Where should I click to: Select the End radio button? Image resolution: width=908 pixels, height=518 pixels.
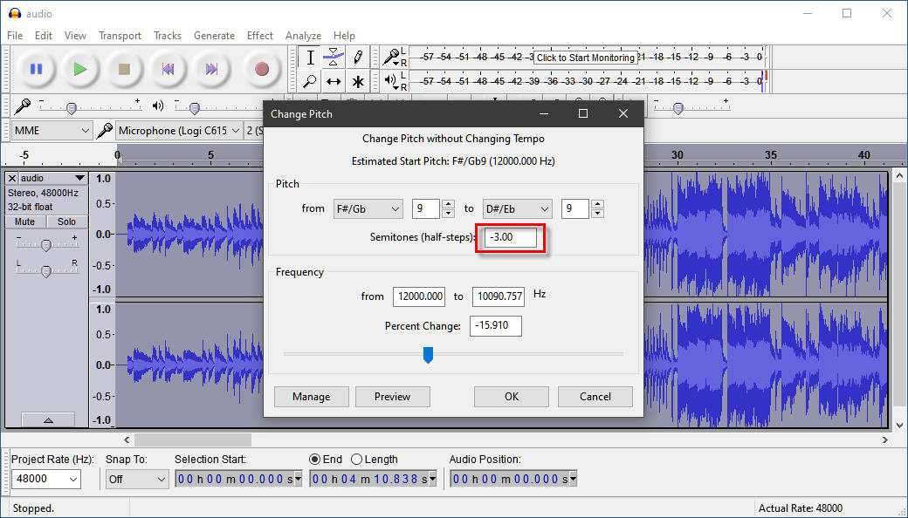[x=314, y=459]
